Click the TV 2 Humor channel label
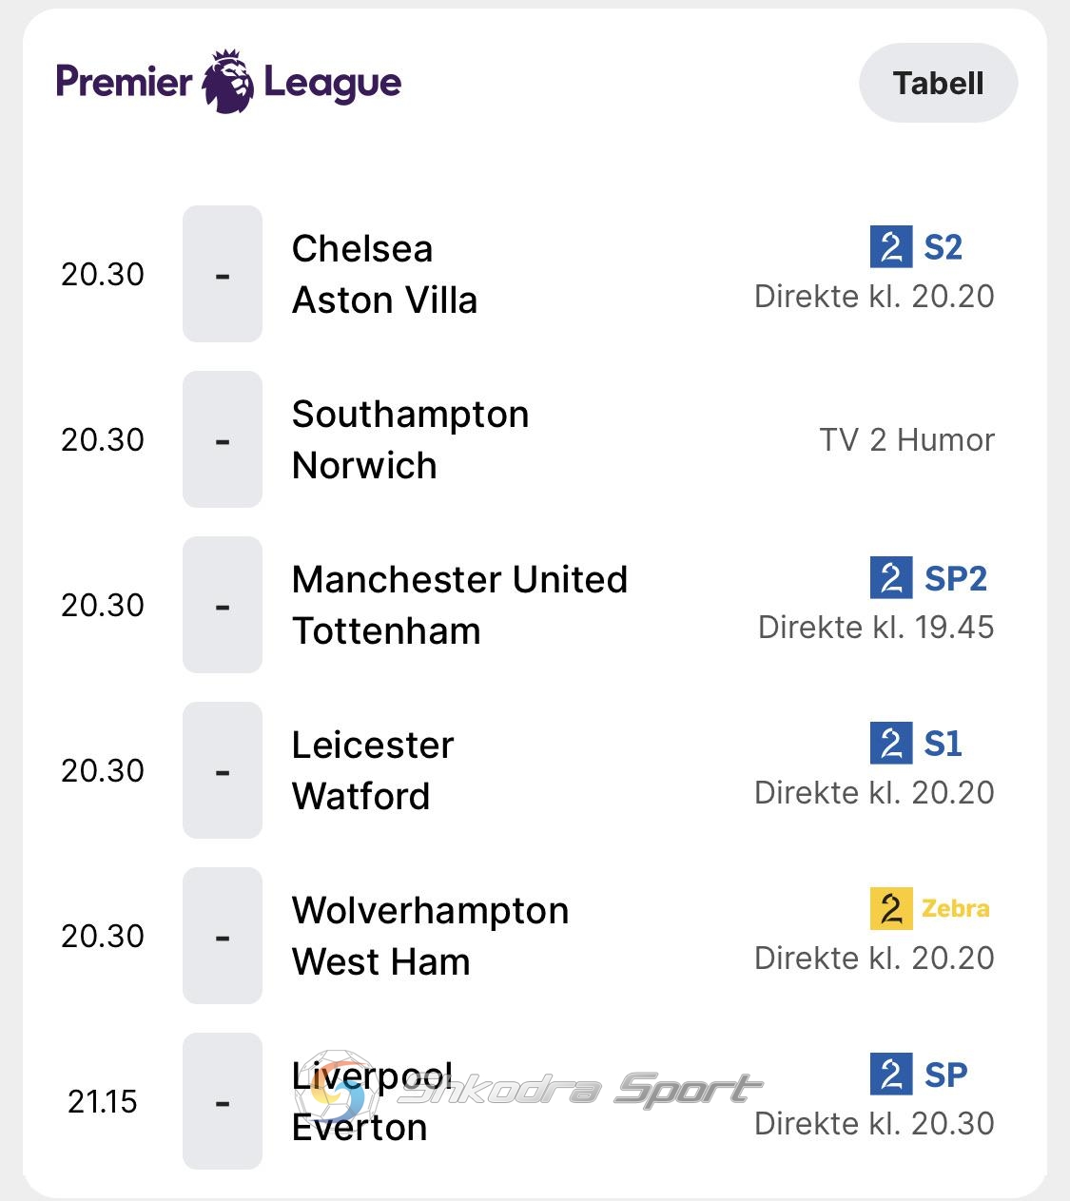Screen dimensions: 1070x1201 (906, 439)
